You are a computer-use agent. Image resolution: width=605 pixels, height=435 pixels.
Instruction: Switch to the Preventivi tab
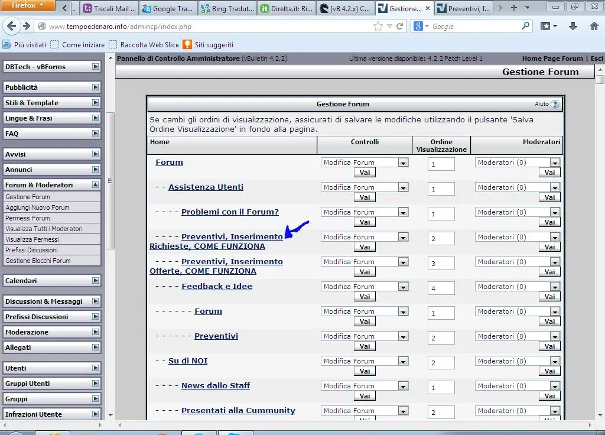464,8
